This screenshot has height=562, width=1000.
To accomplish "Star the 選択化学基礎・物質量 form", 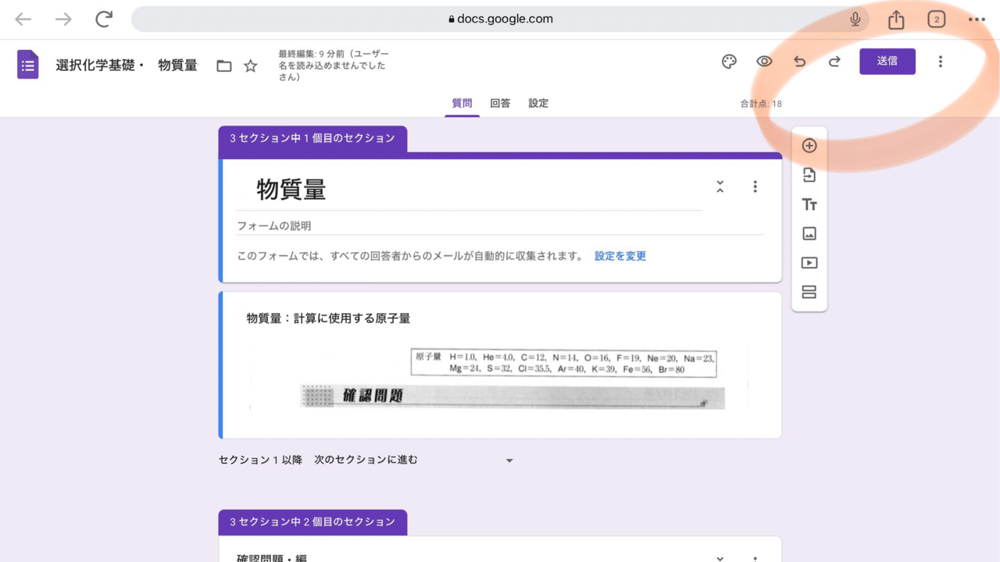I will click(251, 66).
